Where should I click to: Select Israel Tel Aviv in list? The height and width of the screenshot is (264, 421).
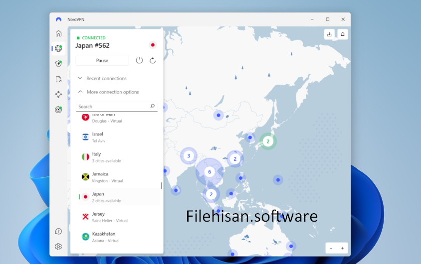pyautogui.click(x=119, y=137)
